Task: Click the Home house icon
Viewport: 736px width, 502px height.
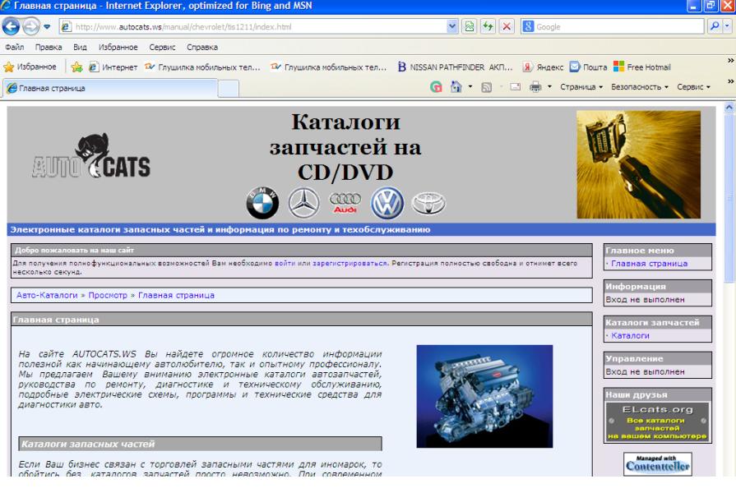Action: [456, 87]
